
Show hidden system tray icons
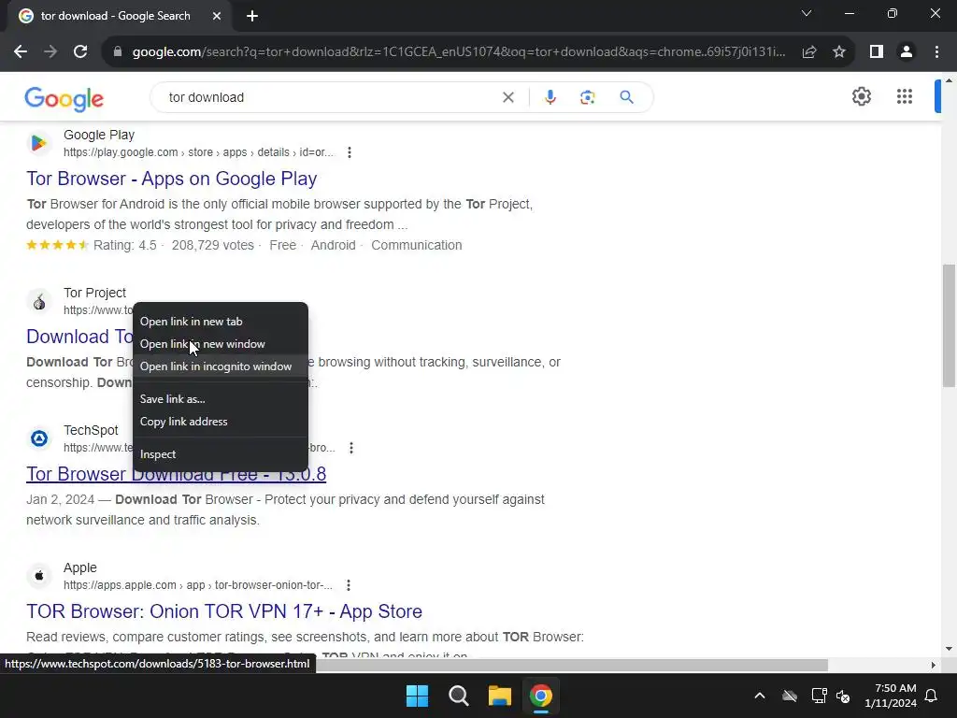(x=760, y=696)
